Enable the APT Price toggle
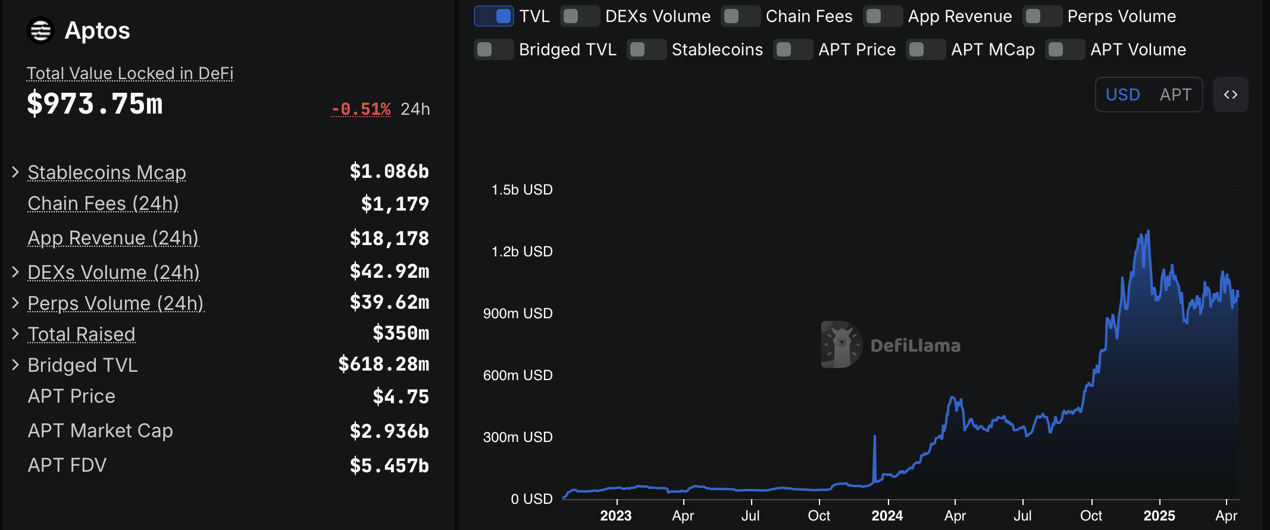This screenshot has width=1270, height=530. (x=793, y=49)
